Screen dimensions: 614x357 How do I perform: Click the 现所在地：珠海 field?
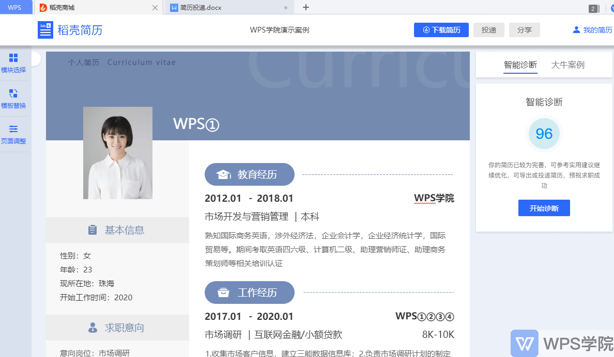pos(87,284)
